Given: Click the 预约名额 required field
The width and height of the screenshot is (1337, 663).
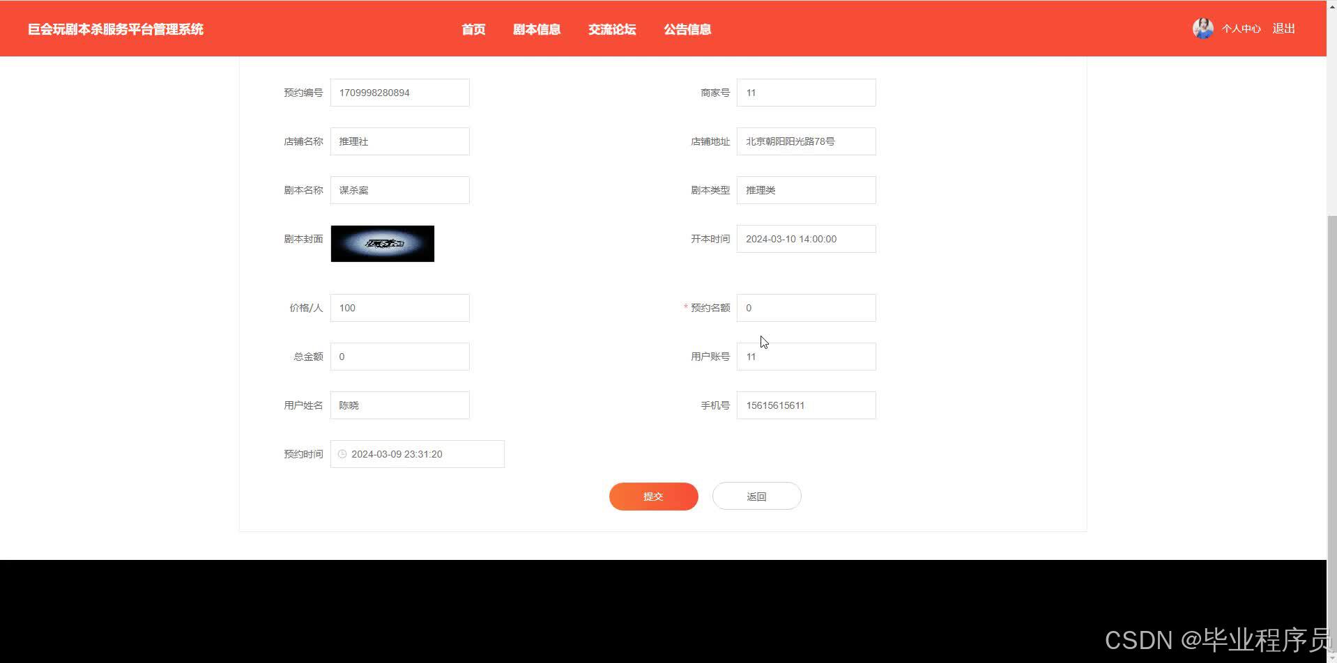Looking at the screenshot, I should pos(806,307).
